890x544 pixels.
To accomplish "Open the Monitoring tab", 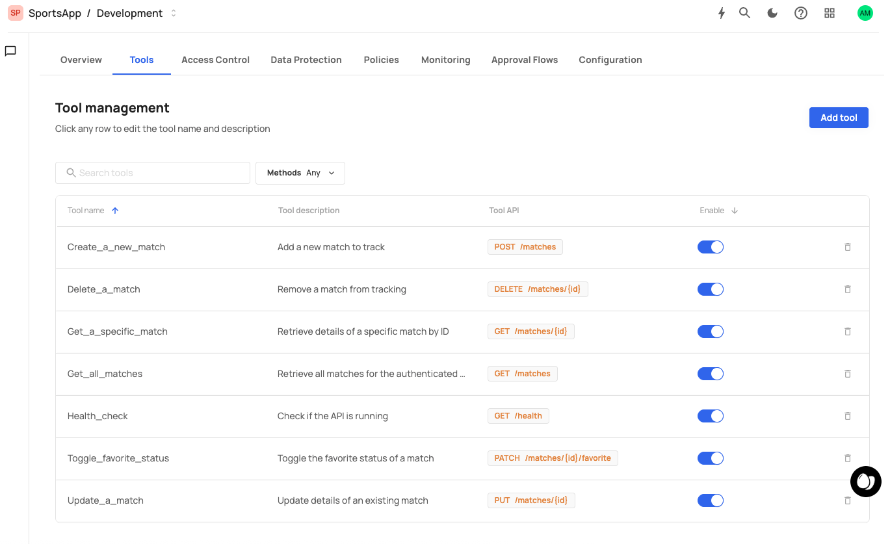I will [x=445, y=59].
